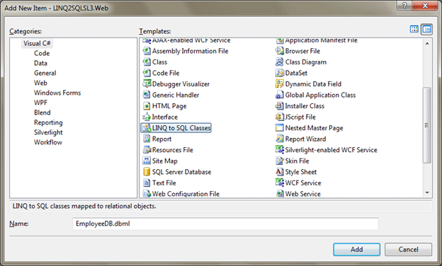Pick the HTML Page template icon

[147, 106]
